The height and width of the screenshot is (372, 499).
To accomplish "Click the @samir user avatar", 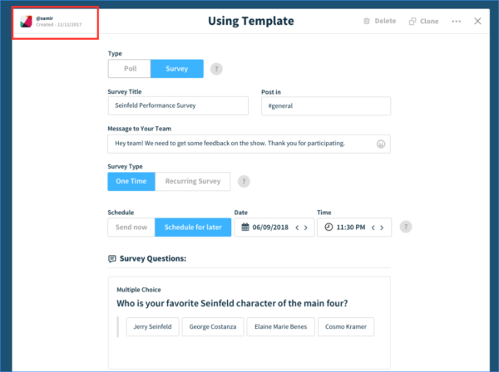I will [x=26, y=22].
